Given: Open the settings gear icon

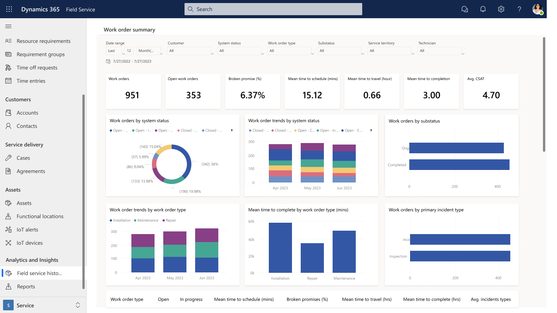Looking at the screenshot, I should [501, 9].
